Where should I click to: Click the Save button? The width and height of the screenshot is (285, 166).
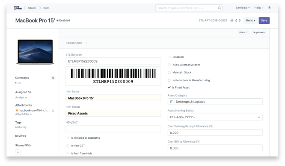coord(264,20)
